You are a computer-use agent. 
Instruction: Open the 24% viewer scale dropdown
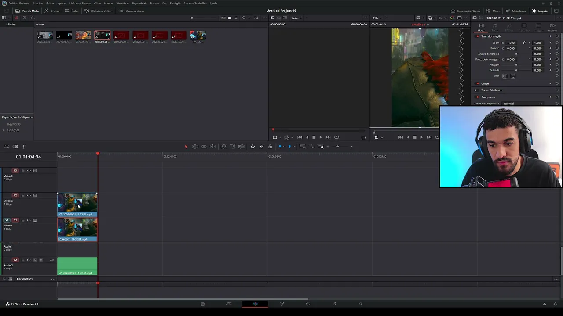click(377, 18)
